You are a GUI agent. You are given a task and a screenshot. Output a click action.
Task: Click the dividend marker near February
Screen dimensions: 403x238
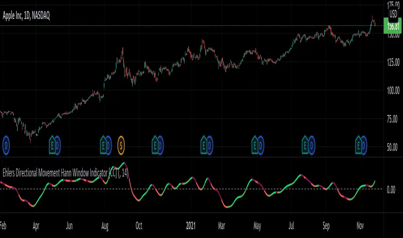[6, 146]
